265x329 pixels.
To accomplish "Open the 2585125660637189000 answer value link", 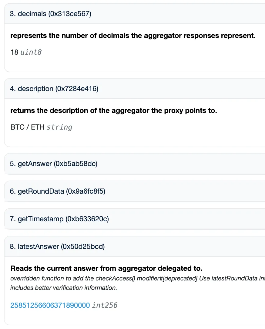I will tap(50, 305).
